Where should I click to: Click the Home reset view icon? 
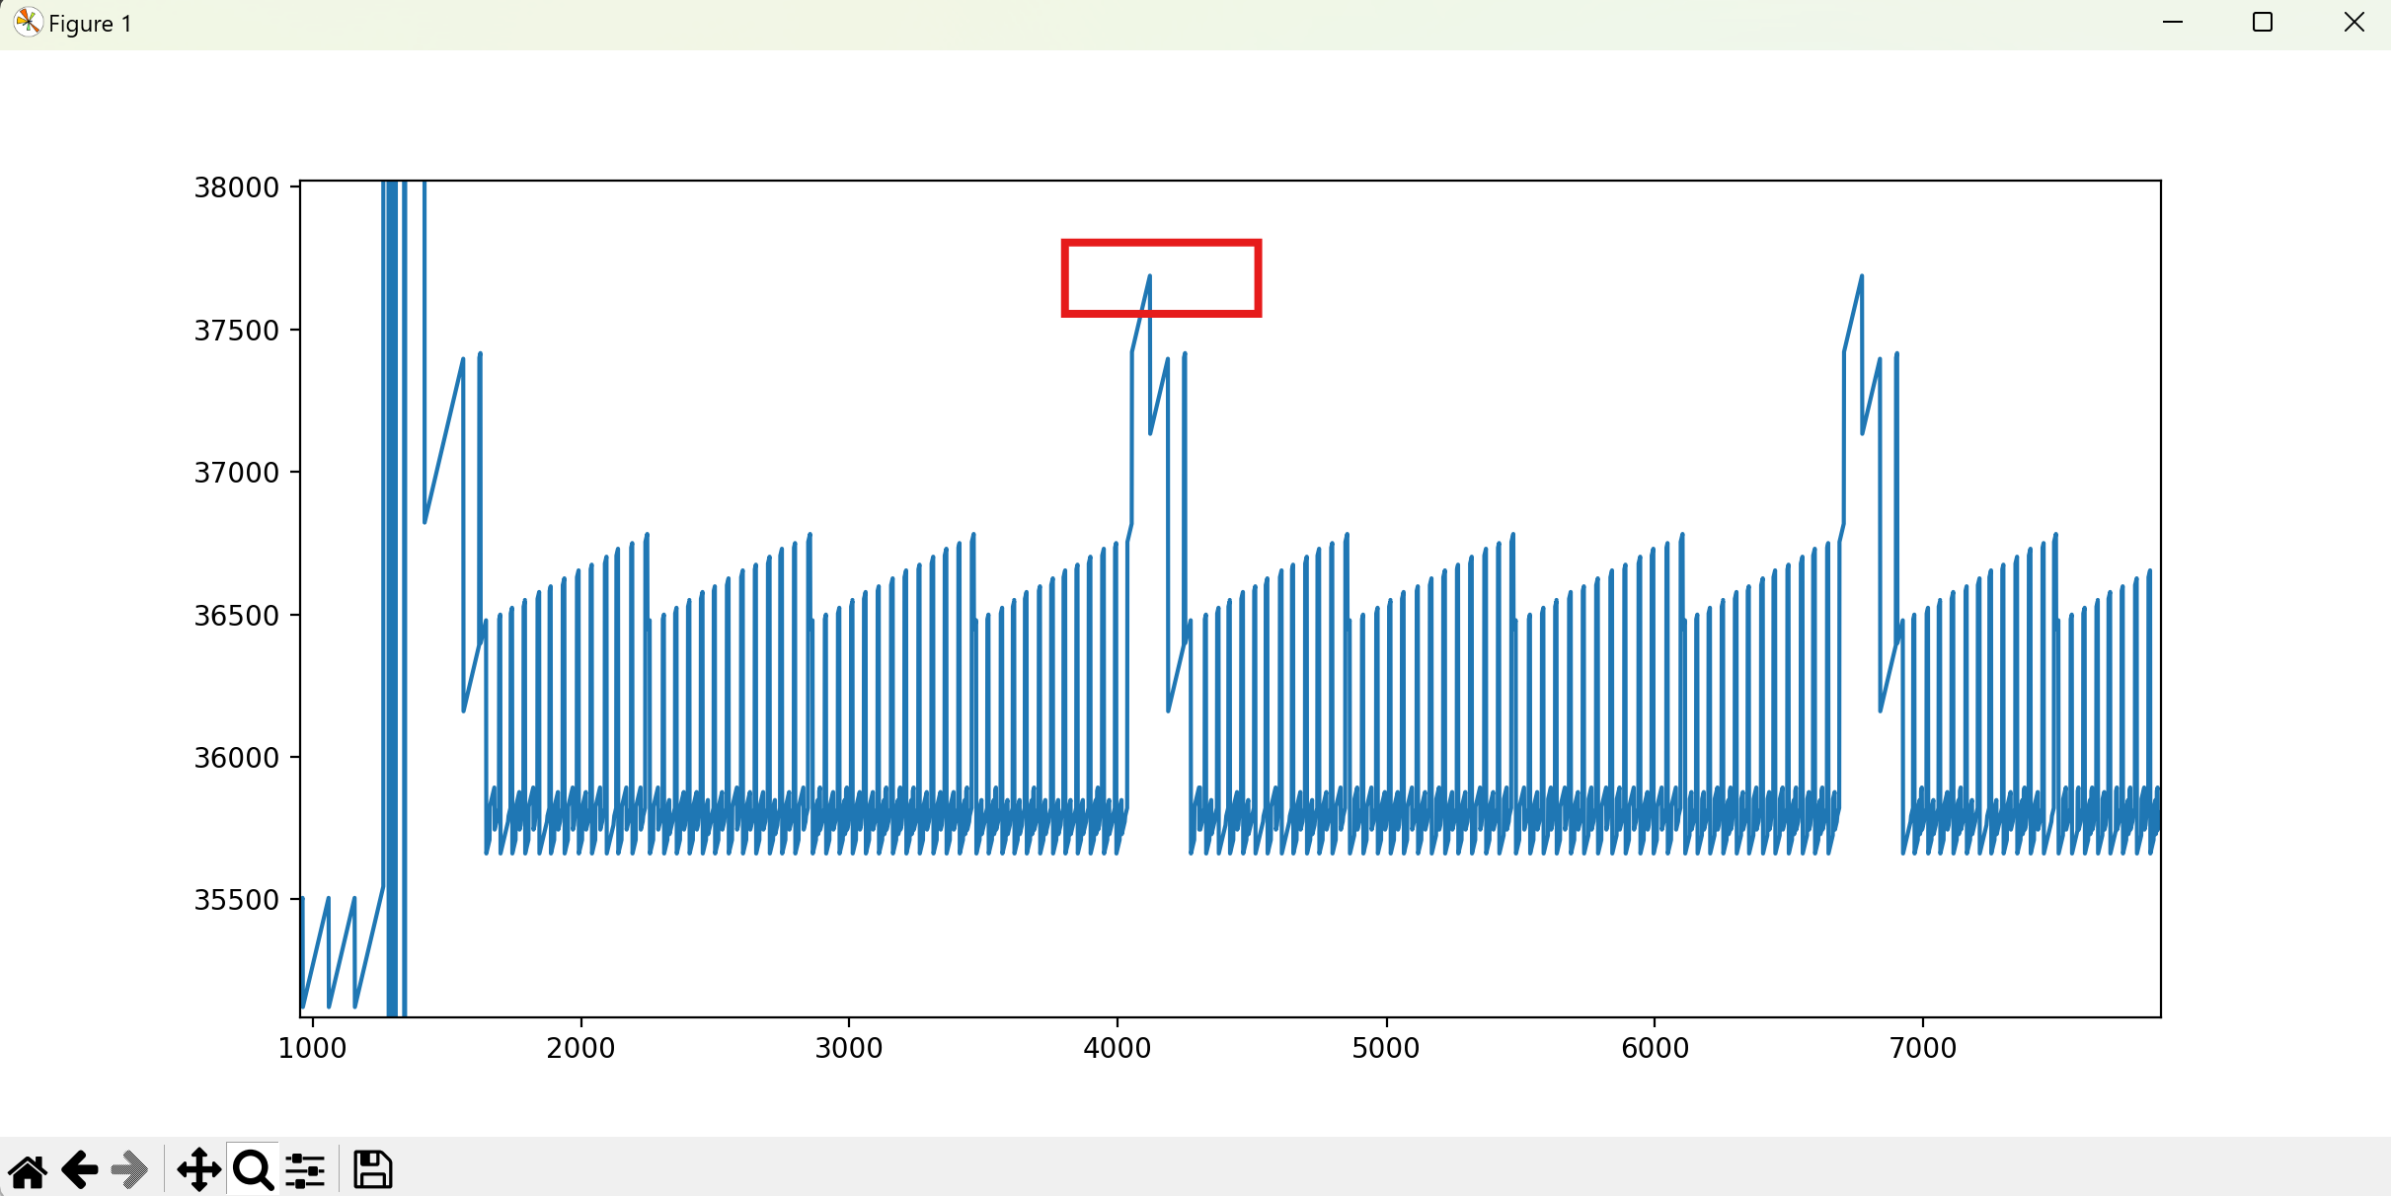pos(29,1170)
